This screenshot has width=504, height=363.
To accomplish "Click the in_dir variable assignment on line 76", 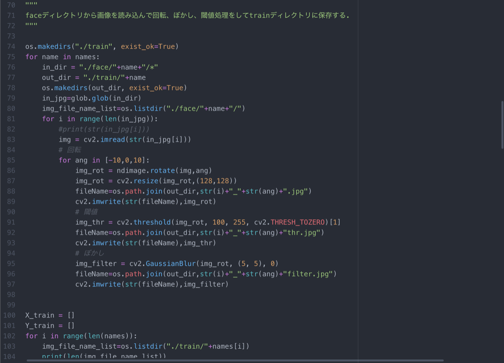I will (54, 67).
